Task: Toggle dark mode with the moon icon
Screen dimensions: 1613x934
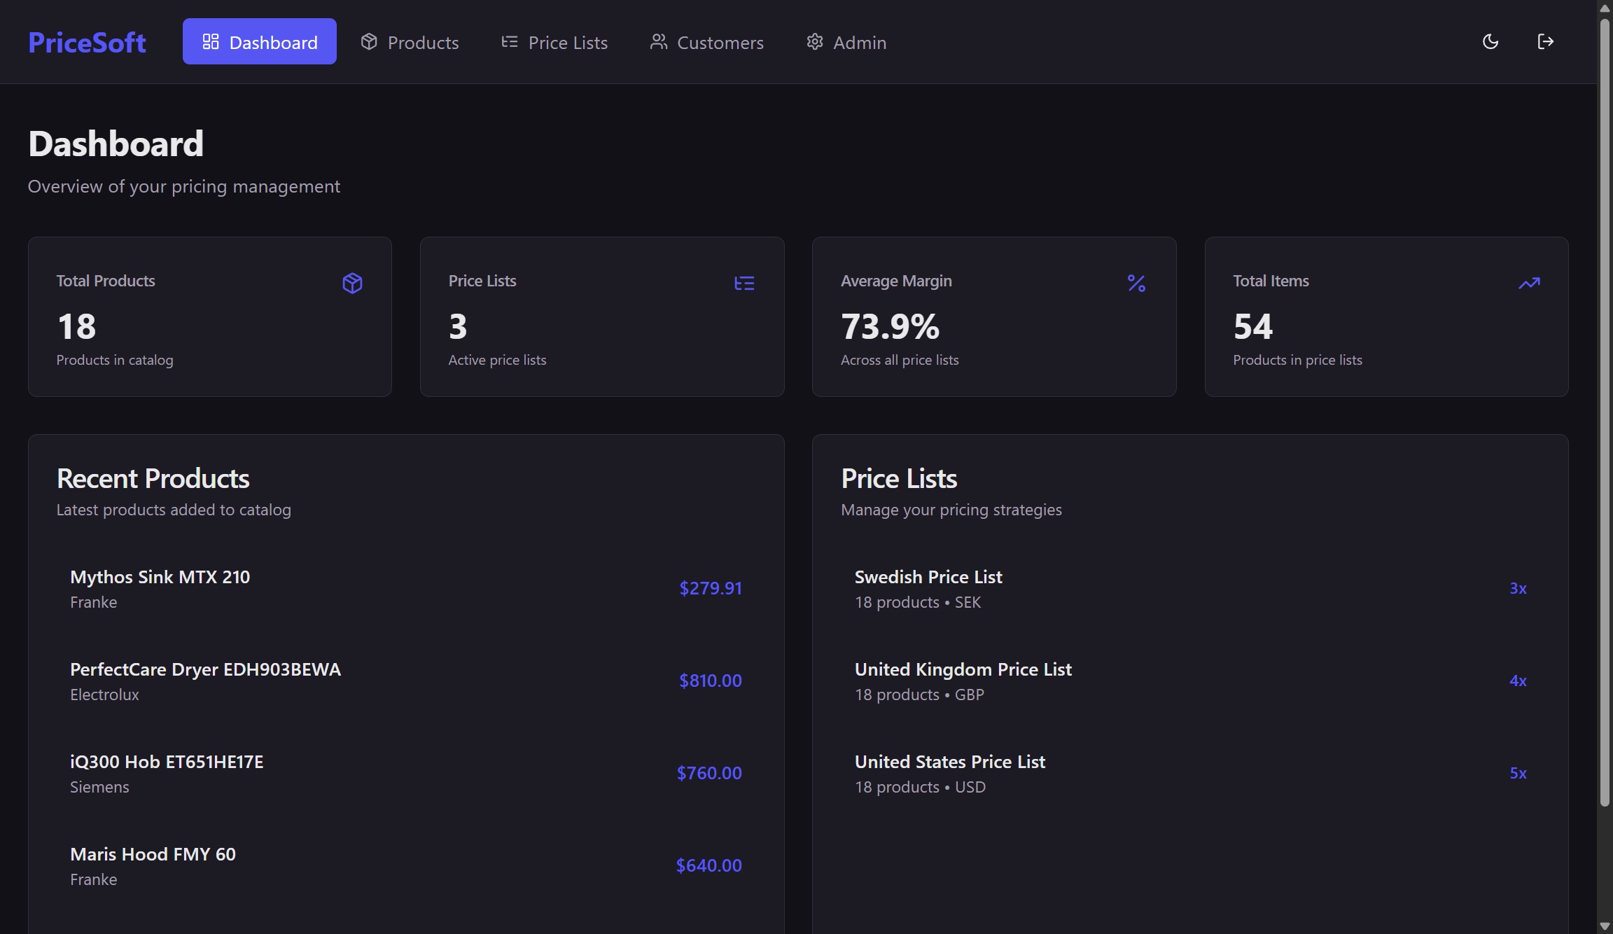Action: [x=1490, y=42]
